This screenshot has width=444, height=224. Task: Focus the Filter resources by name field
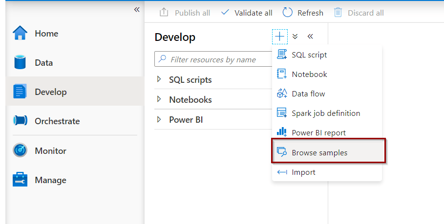(x=213, y=59)
